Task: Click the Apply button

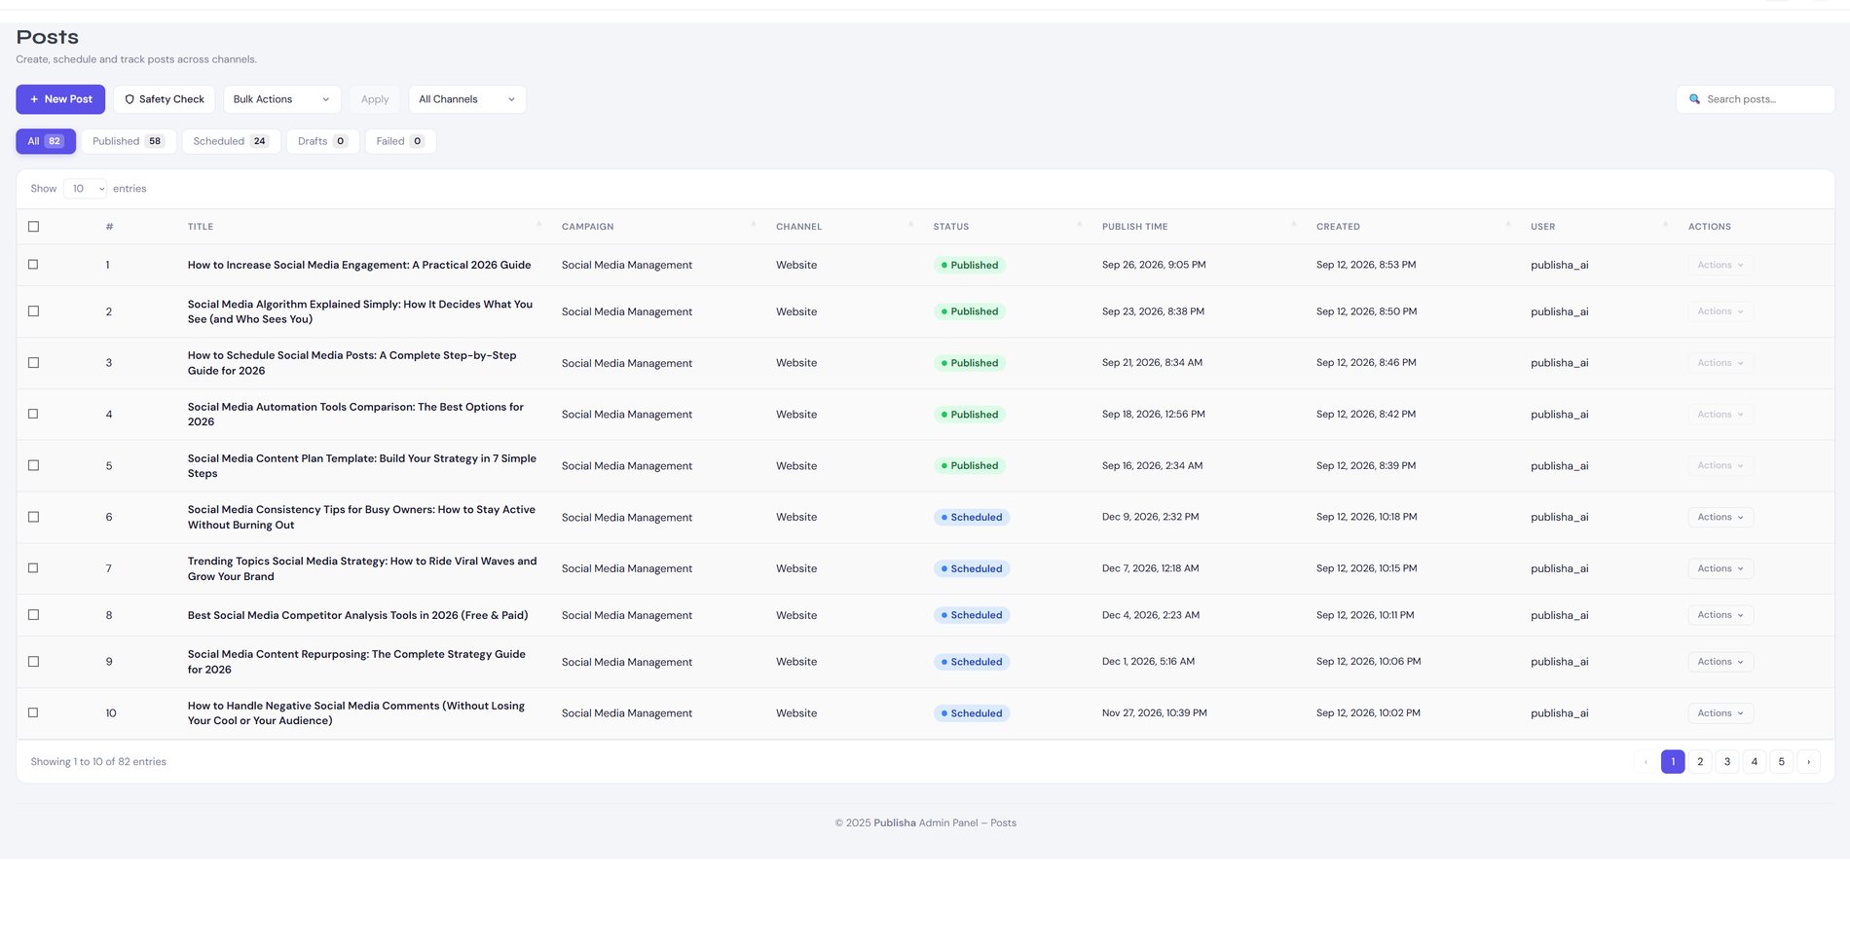Action: click(375, 99)
